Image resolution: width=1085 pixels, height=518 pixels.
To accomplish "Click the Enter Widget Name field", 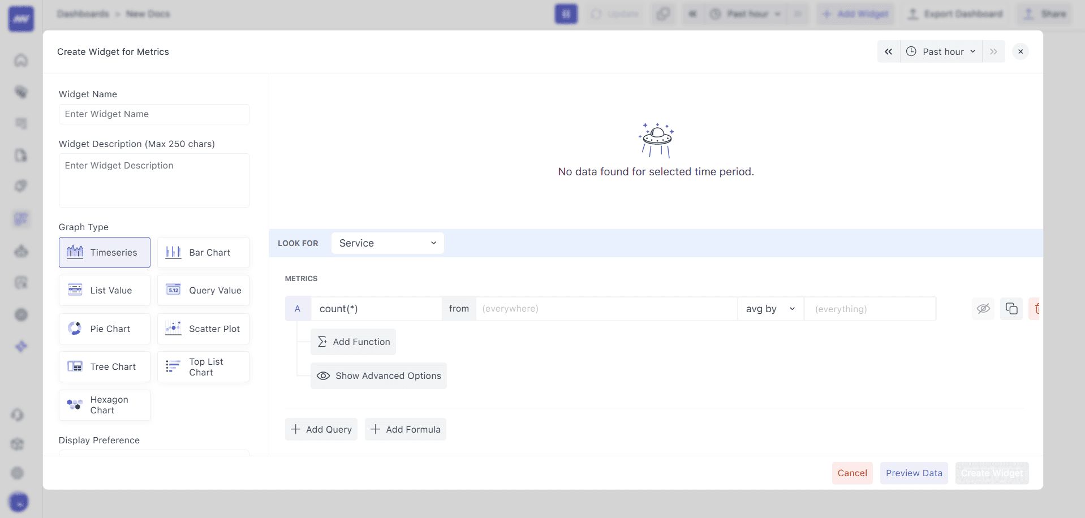I will coord(153,114).
